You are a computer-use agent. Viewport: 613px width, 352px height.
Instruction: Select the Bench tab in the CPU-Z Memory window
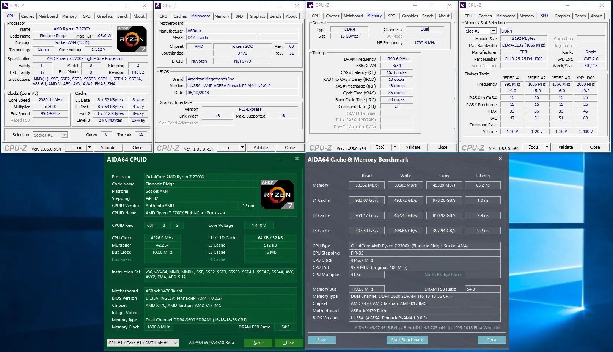coord(428,16)
